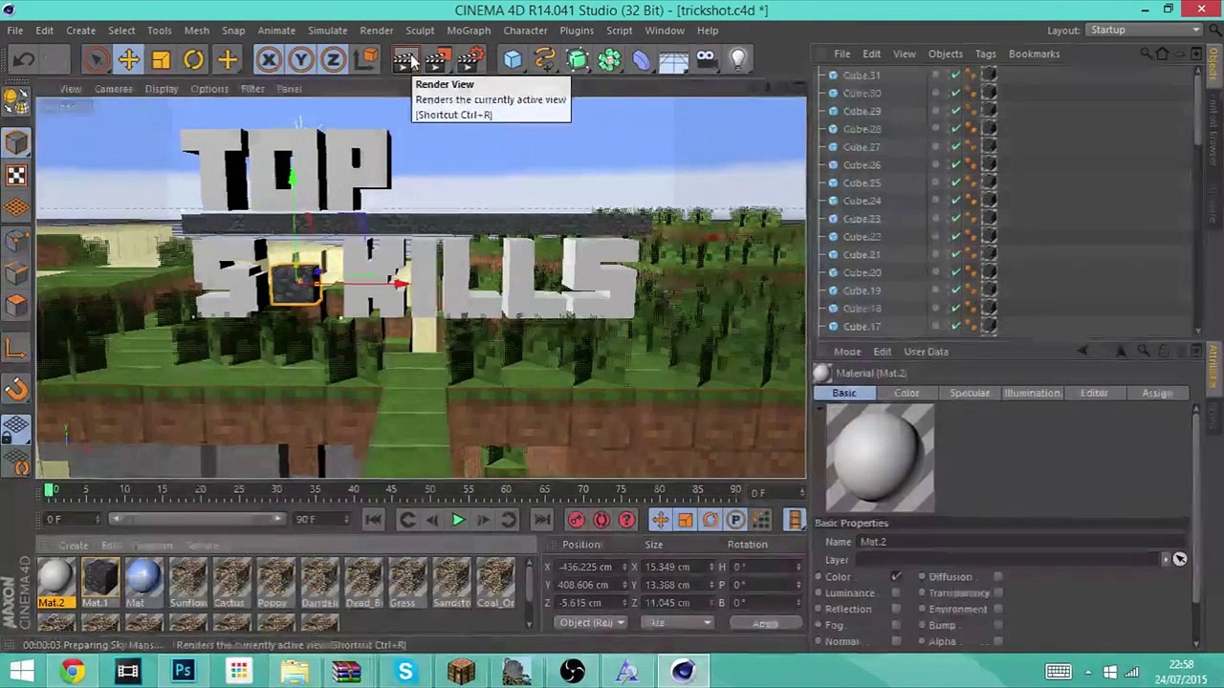The width and height of the screenshot is (1224, 688).
Task: Open Photoshop from the Windows taskbar
Action: pos(183,671)
